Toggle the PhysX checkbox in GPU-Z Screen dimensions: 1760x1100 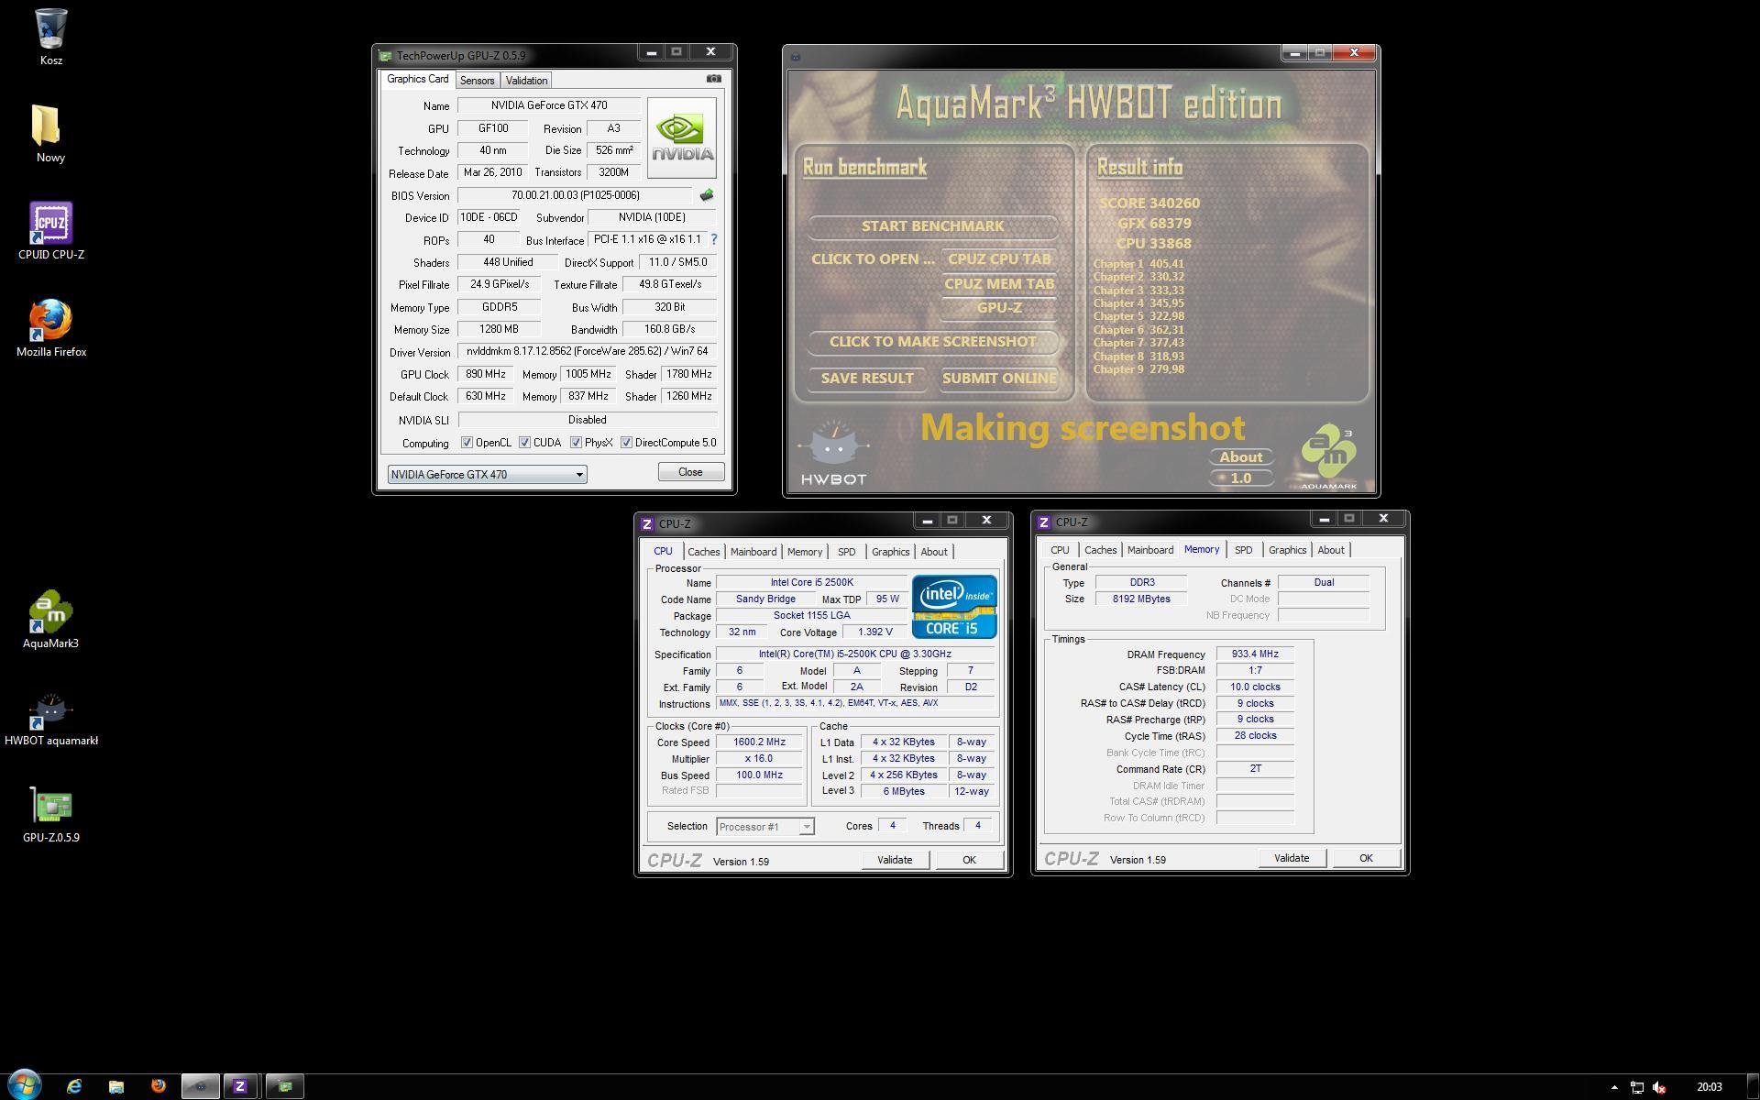tap(576, 443)
